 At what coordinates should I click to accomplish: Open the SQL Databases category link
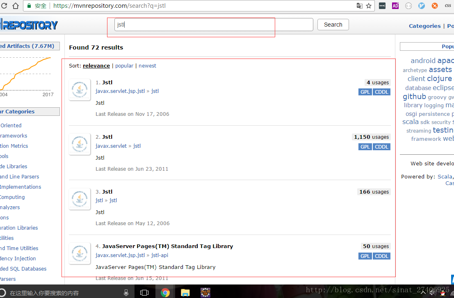pyautogui.click(x=23, y=269)
